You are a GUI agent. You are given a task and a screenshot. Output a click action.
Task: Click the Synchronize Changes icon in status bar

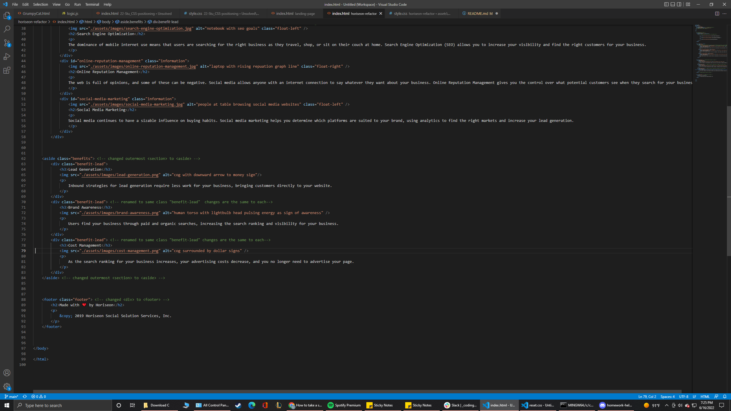coord(25,396)
